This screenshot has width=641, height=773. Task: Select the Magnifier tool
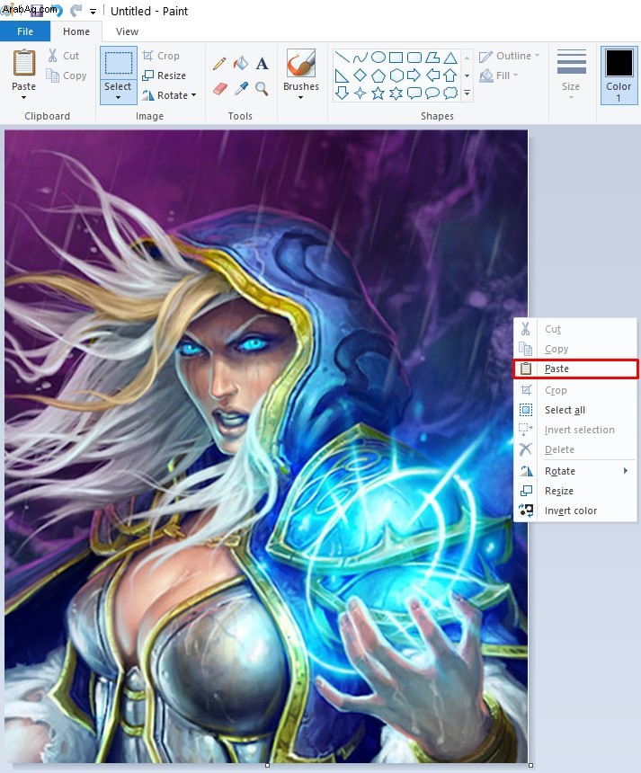(x=262, y=89)
